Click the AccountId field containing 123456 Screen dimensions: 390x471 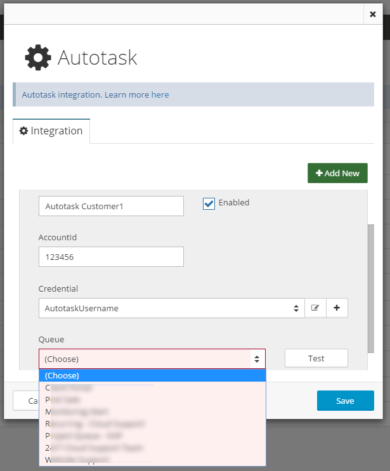pyautogui.click(x=111, y=257)
